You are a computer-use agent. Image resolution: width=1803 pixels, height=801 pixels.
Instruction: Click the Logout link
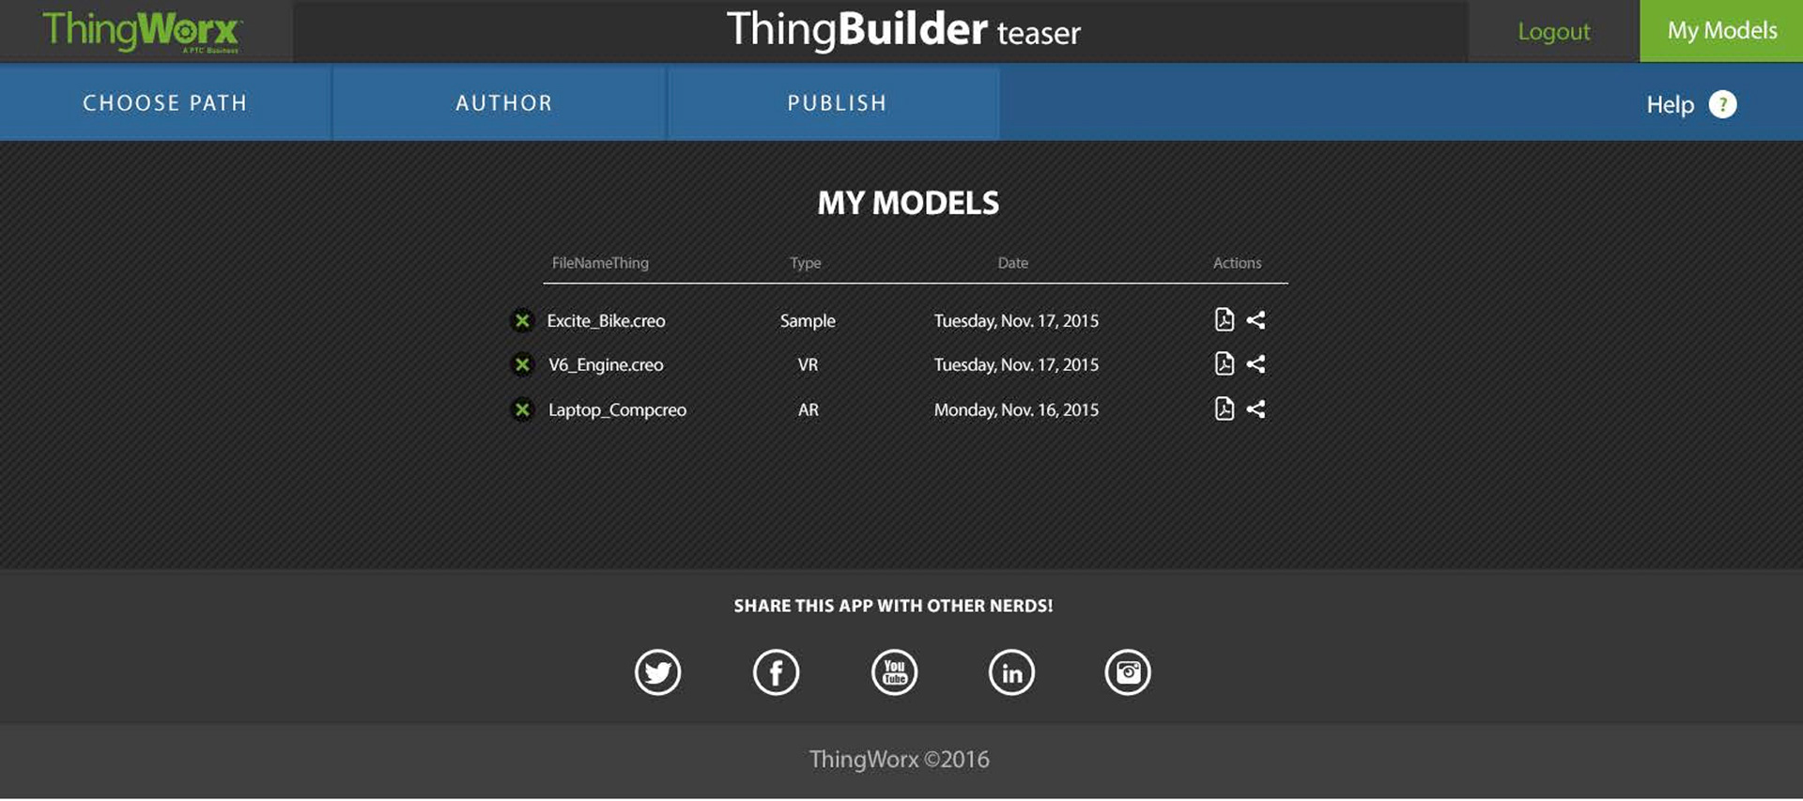(1553, 32)
